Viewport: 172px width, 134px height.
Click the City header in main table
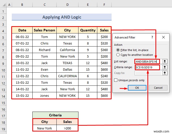click(67, 30)
